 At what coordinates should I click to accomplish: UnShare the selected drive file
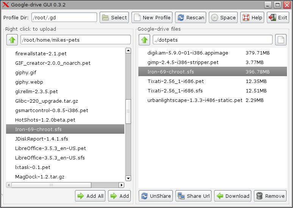156,196
